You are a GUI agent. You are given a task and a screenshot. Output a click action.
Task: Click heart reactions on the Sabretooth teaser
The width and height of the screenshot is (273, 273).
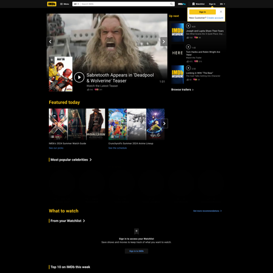[98, 90]
